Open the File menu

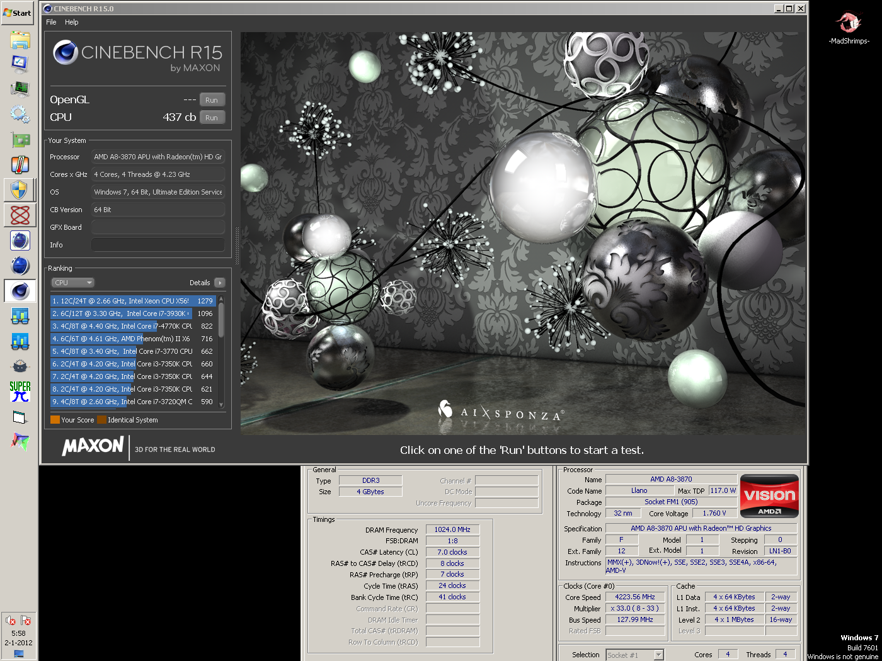(51, 22)
